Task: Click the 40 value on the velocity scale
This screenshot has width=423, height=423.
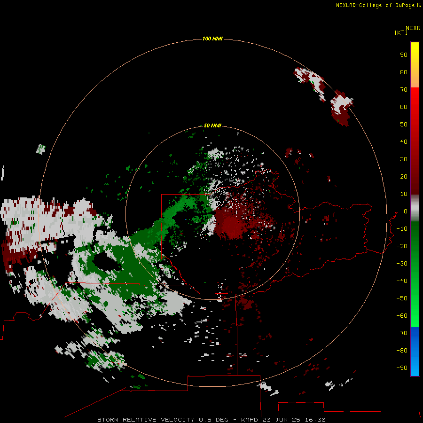Action: tap(404, 141)
